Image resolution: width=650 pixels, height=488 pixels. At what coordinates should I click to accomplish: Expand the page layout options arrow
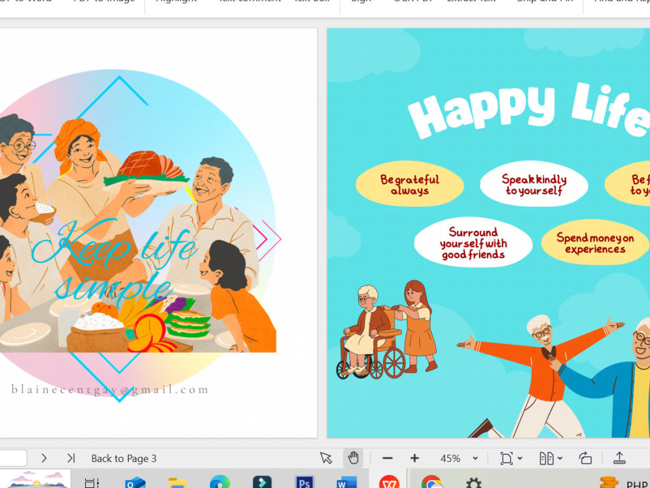tap(560, 459)
